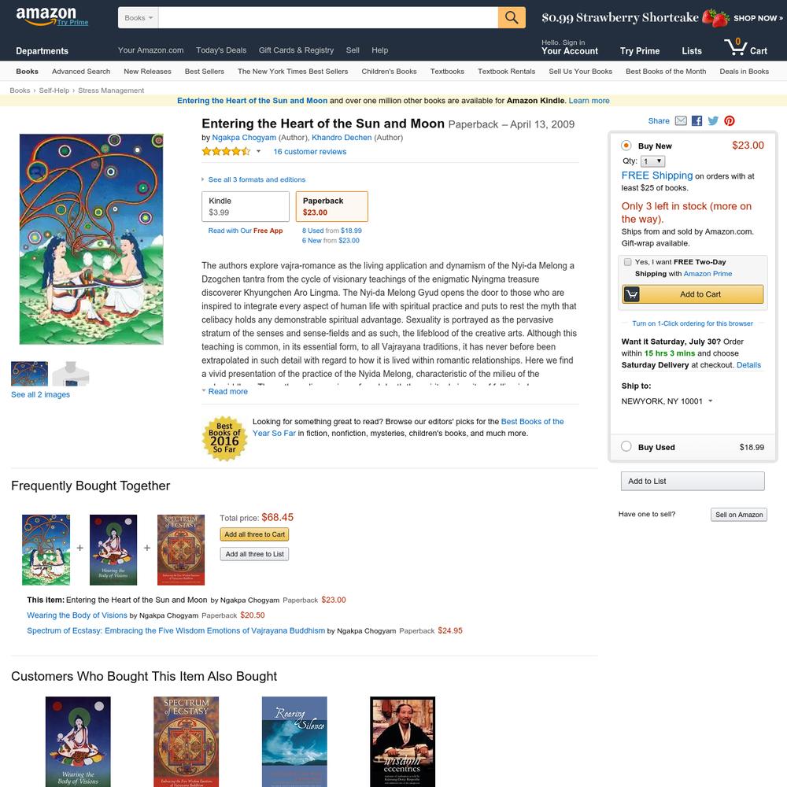Select the Buy New radio option
This screenshot has height=787, width=787.
coord(626,146)
